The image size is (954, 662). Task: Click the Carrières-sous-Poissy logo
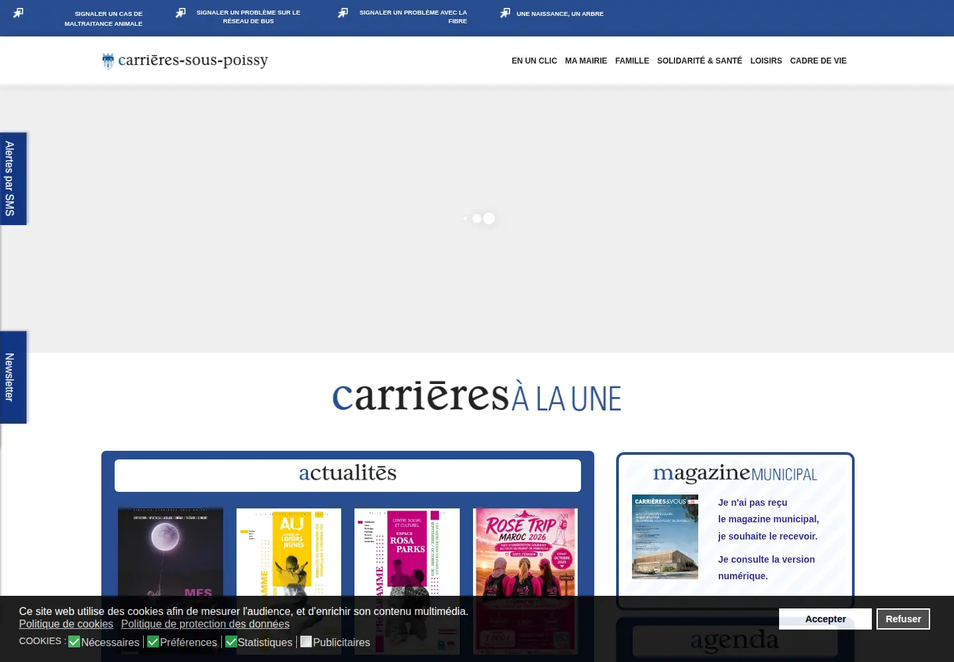click(x=185, y=60)
